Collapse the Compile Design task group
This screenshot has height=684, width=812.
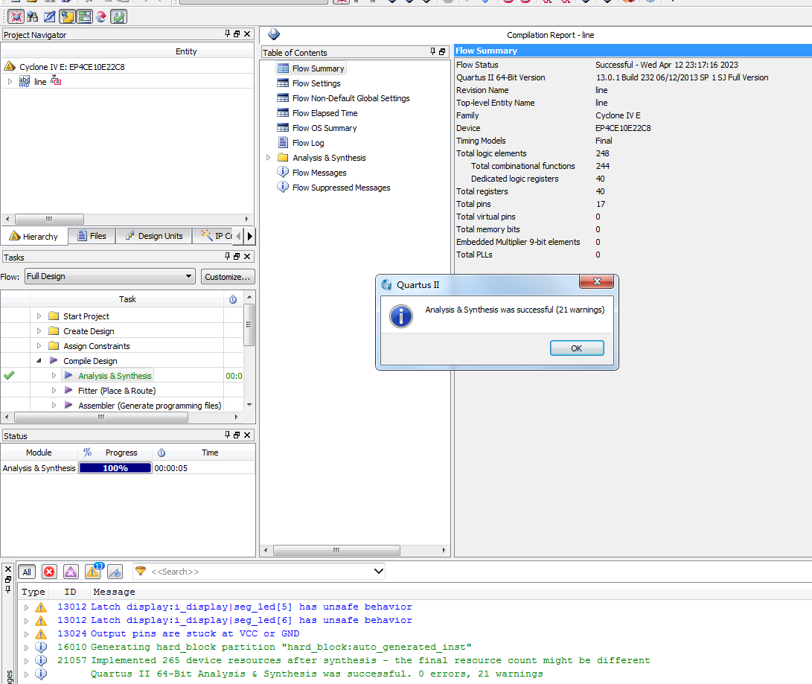pyautogui.click(x=39, y=361)
